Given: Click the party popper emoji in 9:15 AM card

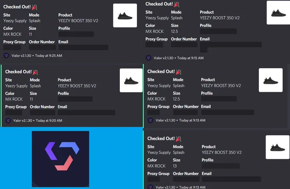Looking at the screenshot, I should click(177, 4).
